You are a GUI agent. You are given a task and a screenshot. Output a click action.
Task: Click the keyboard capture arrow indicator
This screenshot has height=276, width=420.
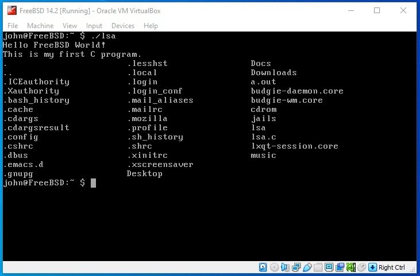[x=372, y=267]
